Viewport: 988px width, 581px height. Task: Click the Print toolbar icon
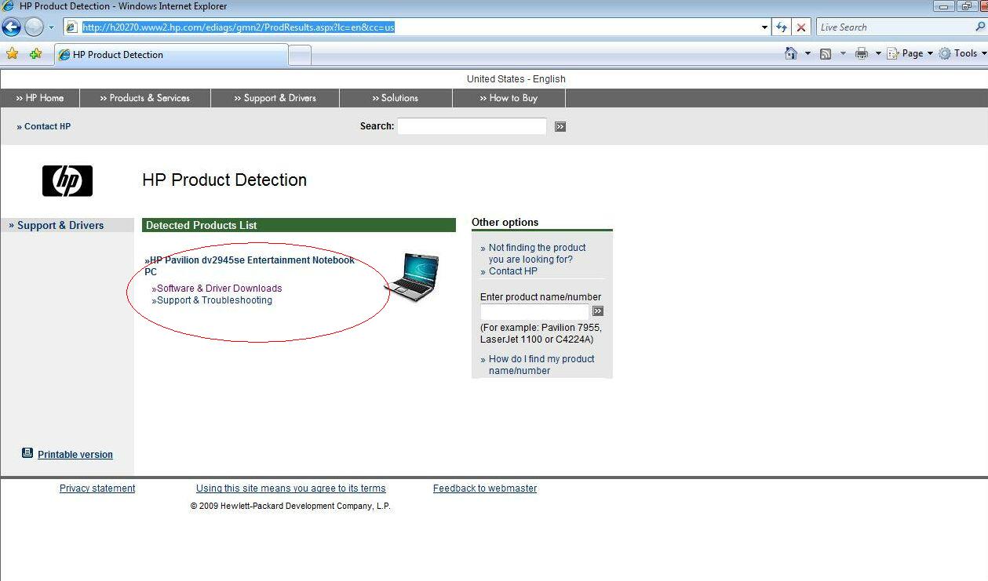862,53
